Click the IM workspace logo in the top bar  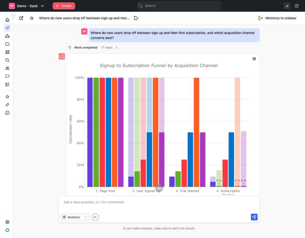coord(12,6)
